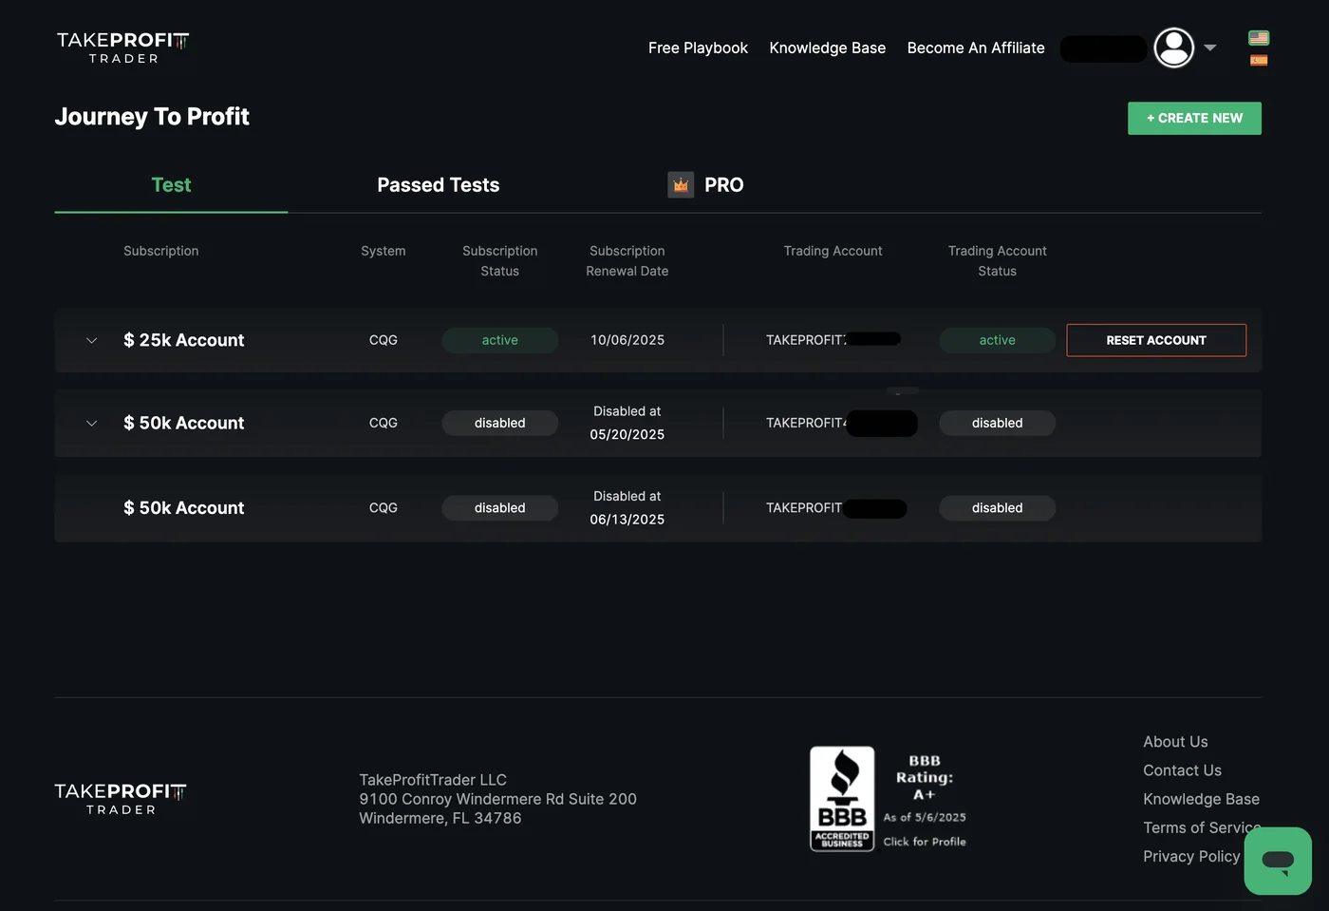Open the Contact Us footer link
Image resolution: width=1329 pixels, height=911 pixels.
coord(1182,770)
